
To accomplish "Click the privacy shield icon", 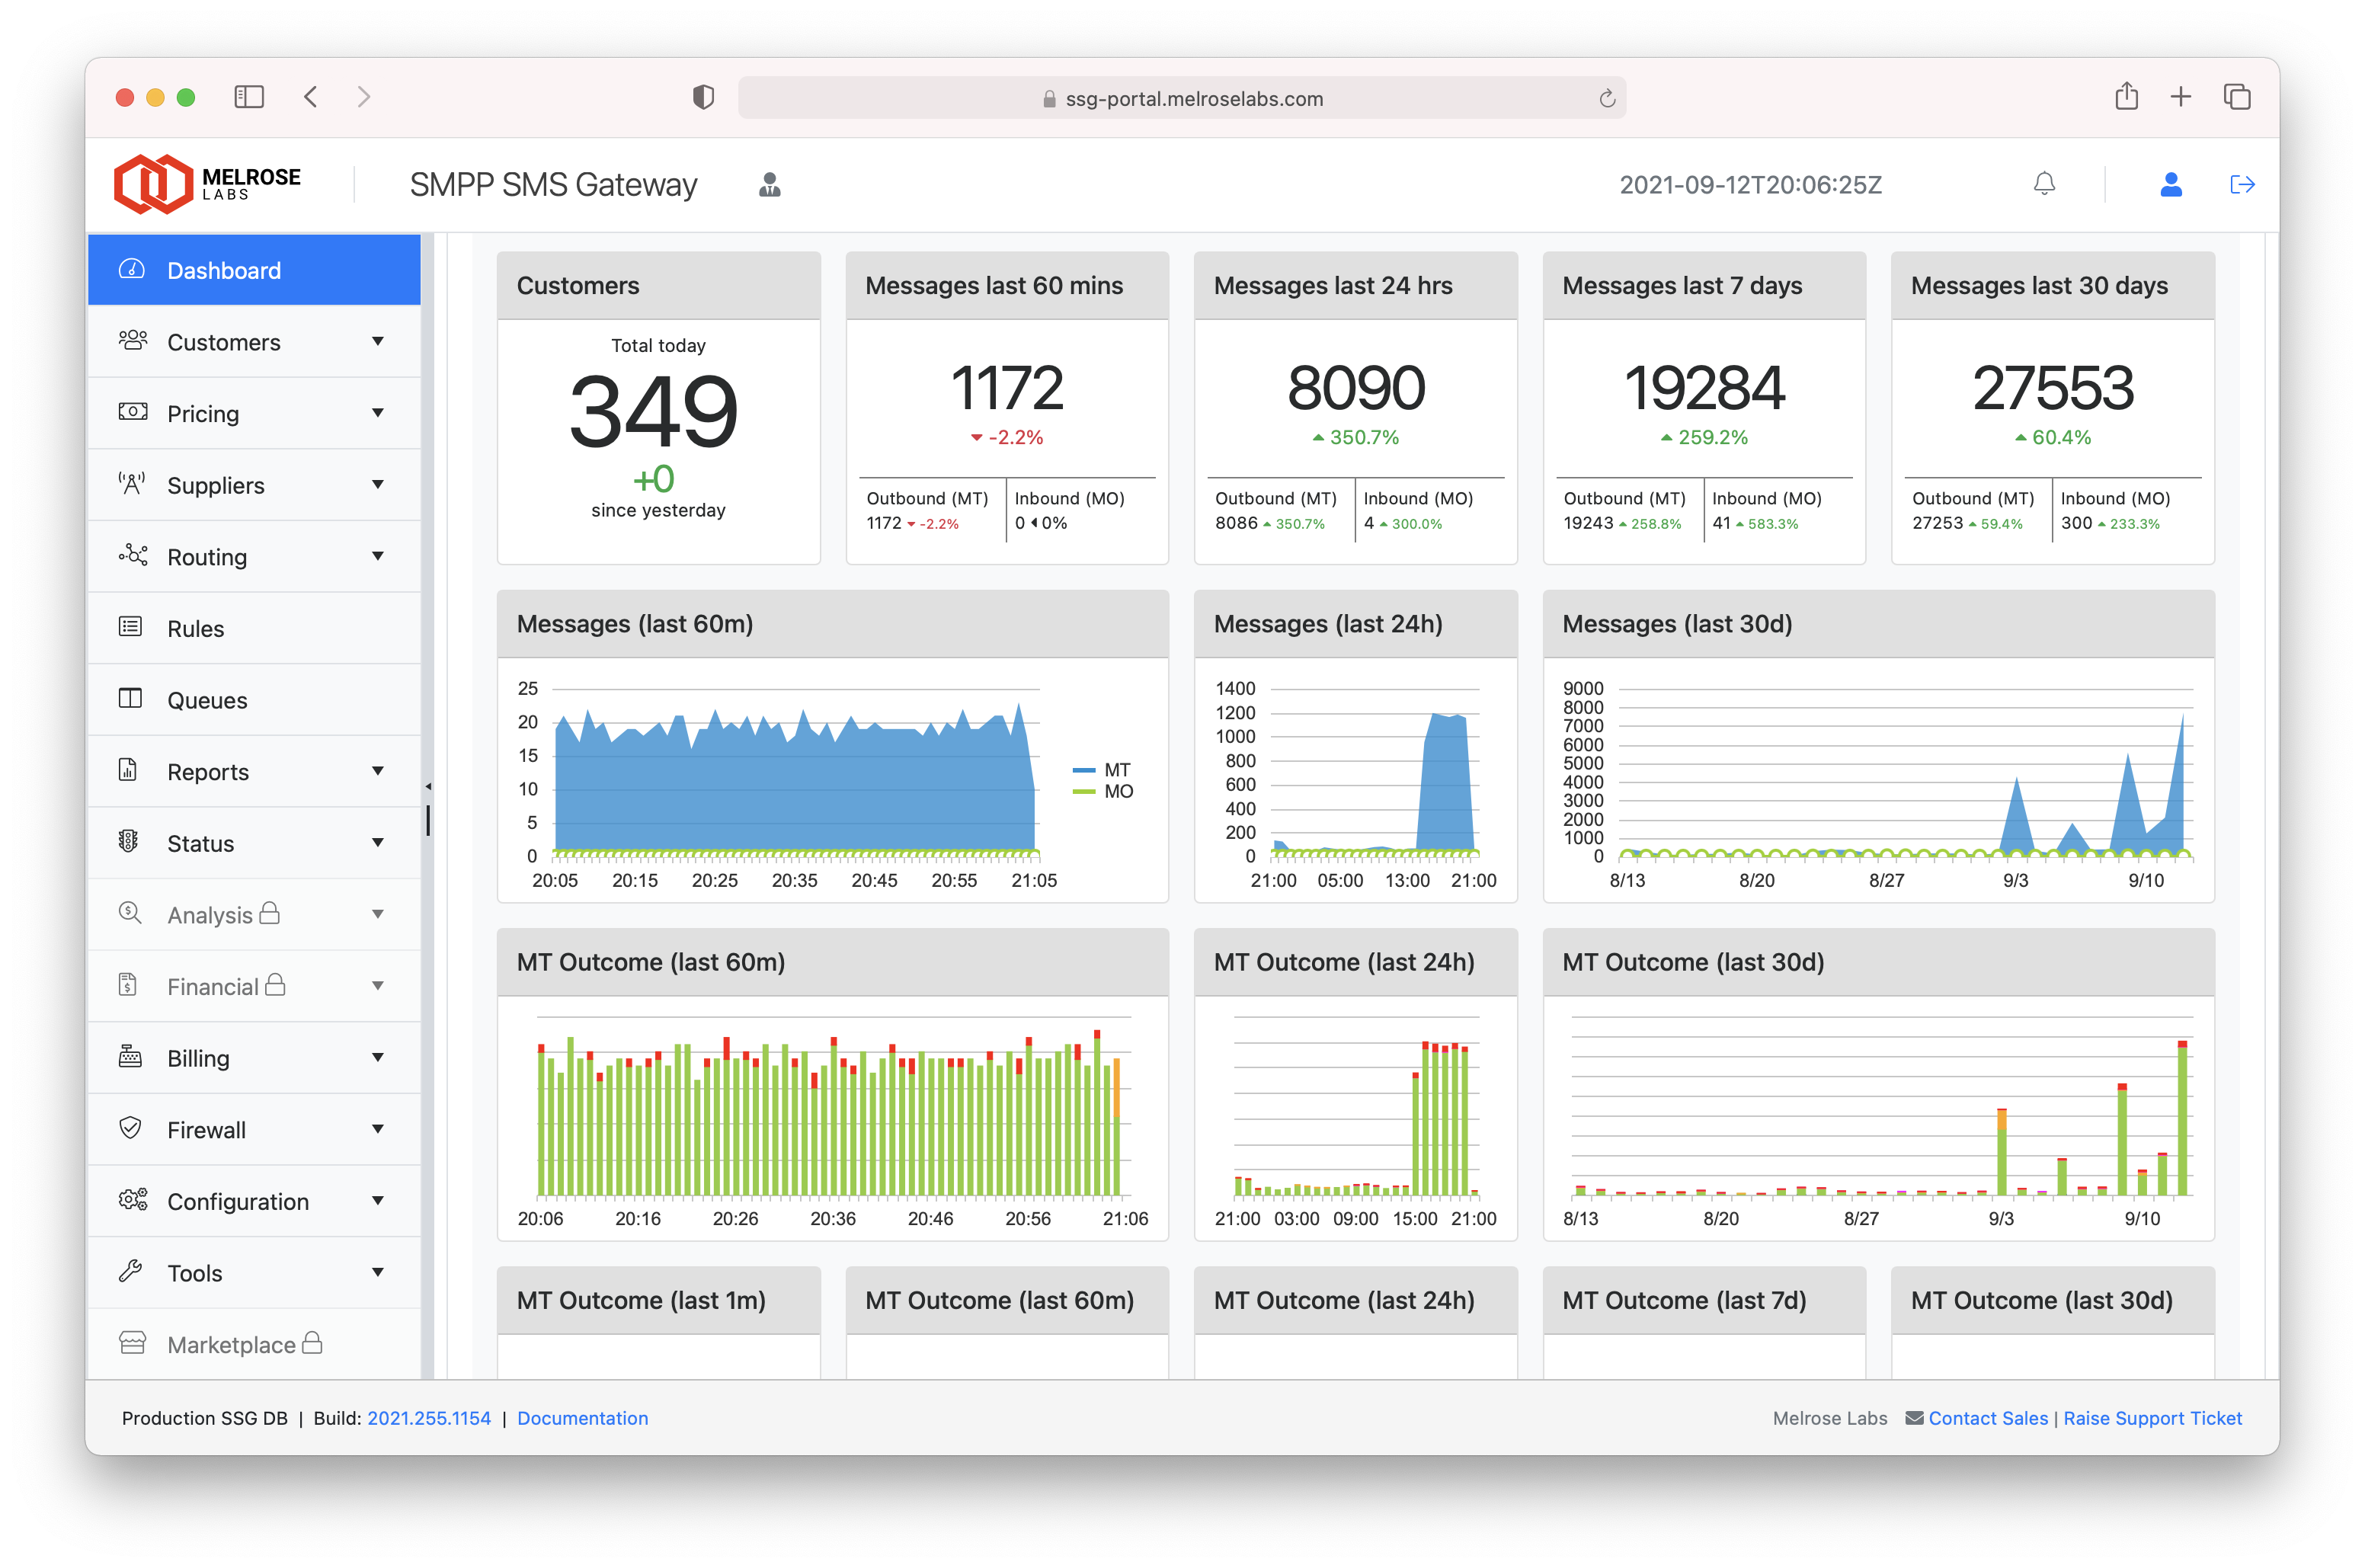I will coord(703,97).
